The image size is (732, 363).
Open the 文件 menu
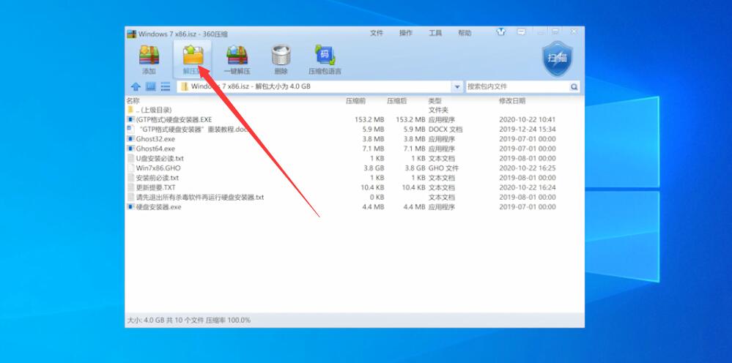377,33
